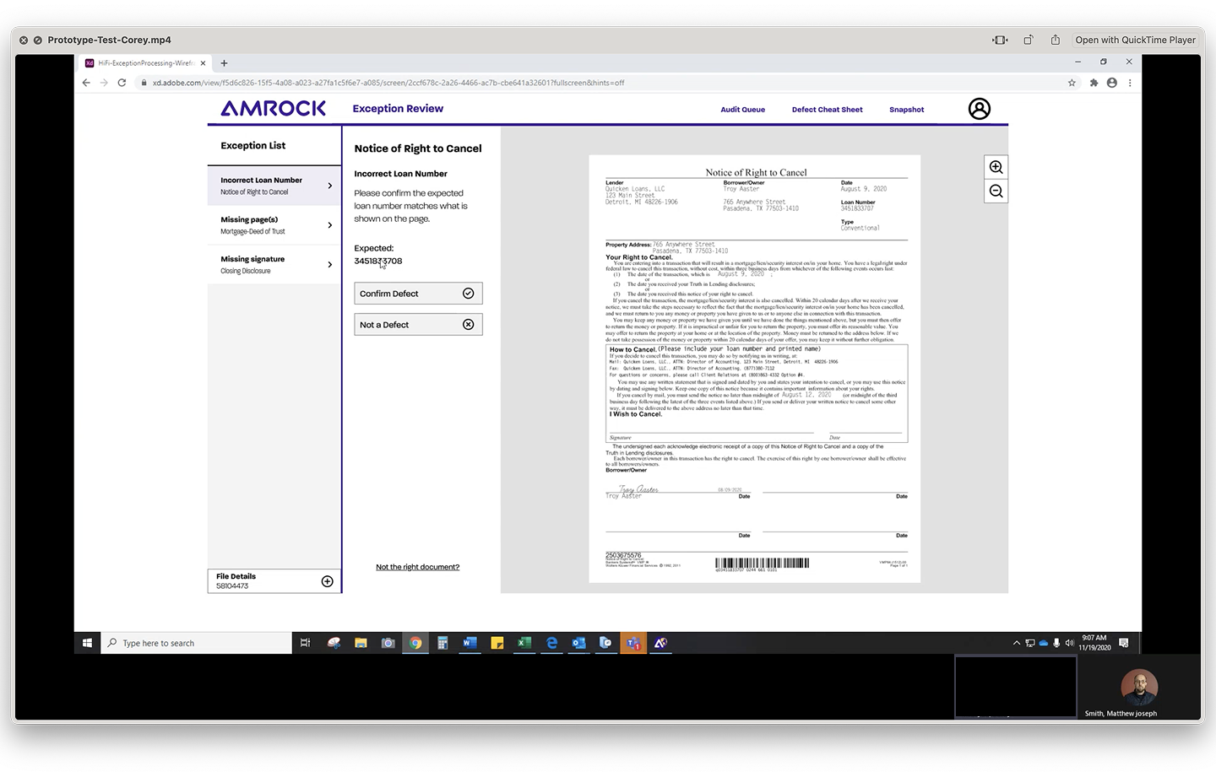Click Open with QuickTime Player button

click(1135, 40)
